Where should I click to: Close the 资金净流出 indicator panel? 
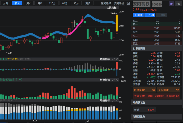pyautogui.click(x=117, y=80)
